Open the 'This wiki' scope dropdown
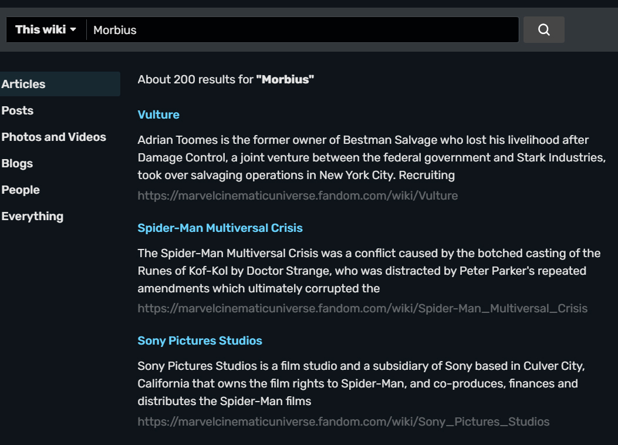 [x=46, y=29]
